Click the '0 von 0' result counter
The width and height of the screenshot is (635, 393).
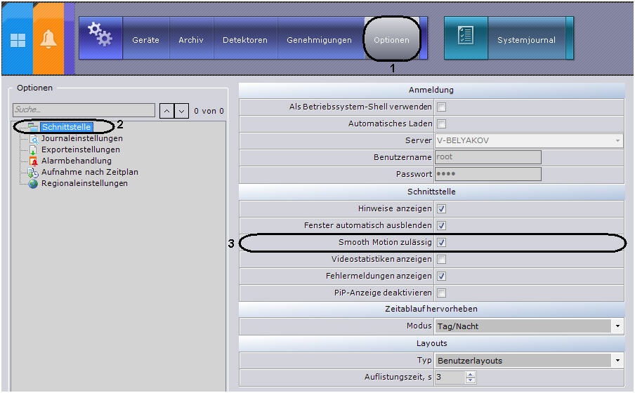click(x=209, y=111)
